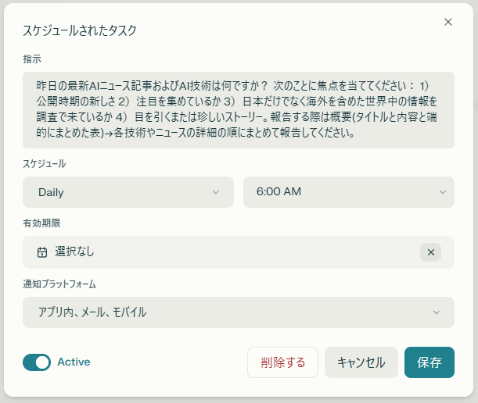Click the chevron in notification platform field
This screenshot has width=478, height=403.
(437, 312)
